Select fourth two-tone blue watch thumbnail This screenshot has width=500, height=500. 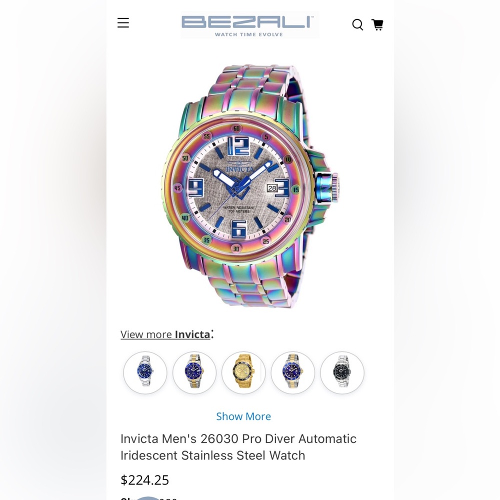coord(292,372)
